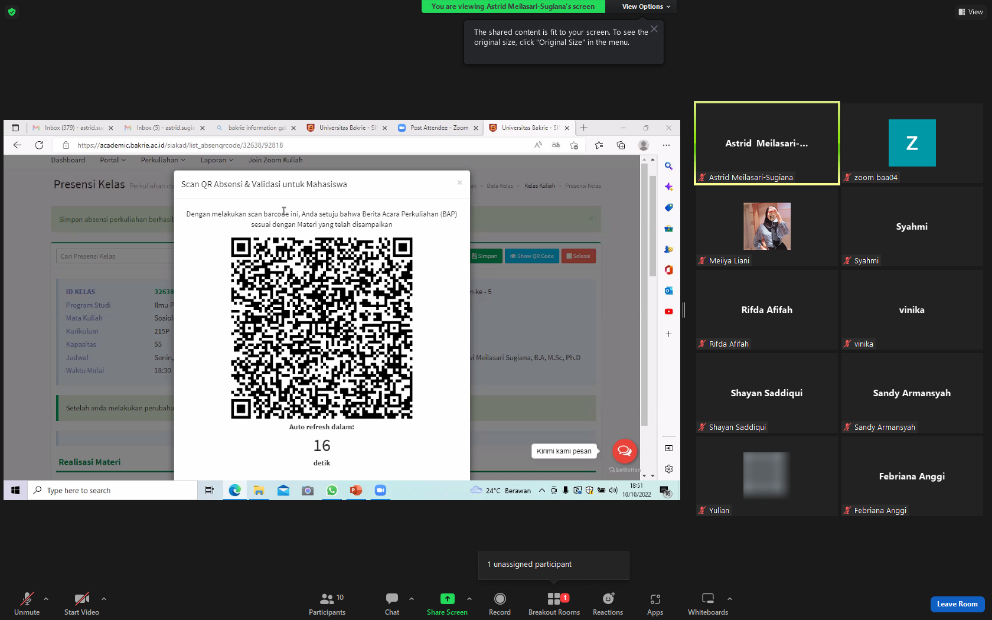
Task: Open Whiteboards
Action: pos(708,603)
